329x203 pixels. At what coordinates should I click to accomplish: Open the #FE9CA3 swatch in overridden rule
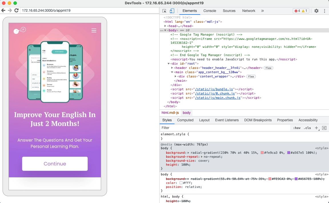[270, 179]
